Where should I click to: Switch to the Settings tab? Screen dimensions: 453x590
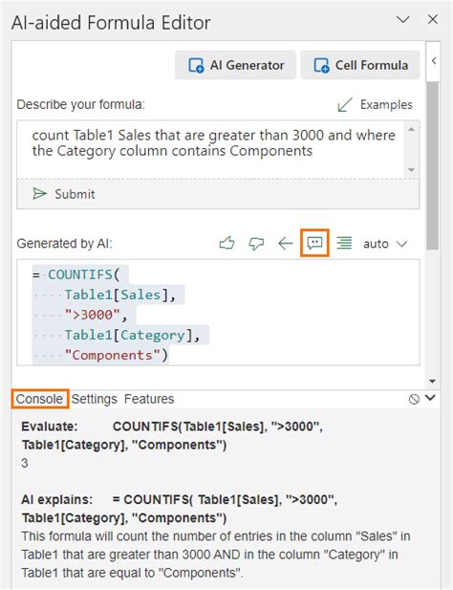95,399
